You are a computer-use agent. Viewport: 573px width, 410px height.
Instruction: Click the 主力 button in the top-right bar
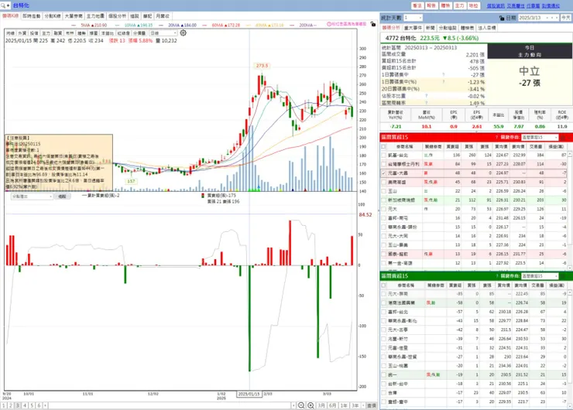click(459, 5)
